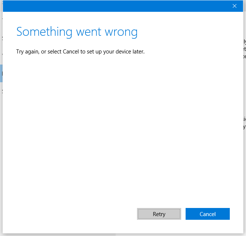Click the or select part of the message

(x=51, y=52)
